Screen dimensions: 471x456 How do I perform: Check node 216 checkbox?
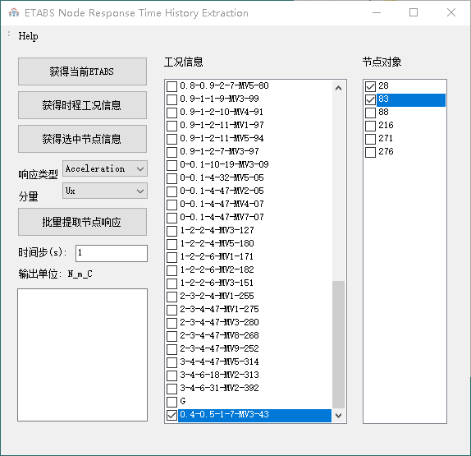tap(370, 126)
